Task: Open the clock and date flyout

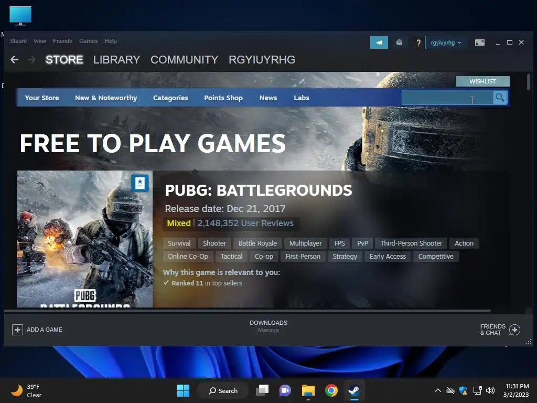Action: (516, 390)
